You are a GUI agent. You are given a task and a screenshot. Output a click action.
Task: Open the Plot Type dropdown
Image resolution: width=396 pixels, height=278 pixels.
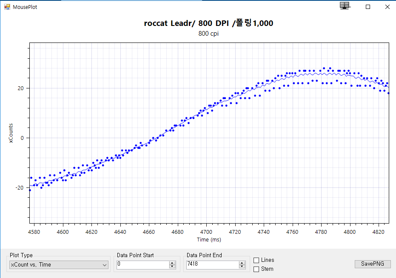(x=59, y=265)
